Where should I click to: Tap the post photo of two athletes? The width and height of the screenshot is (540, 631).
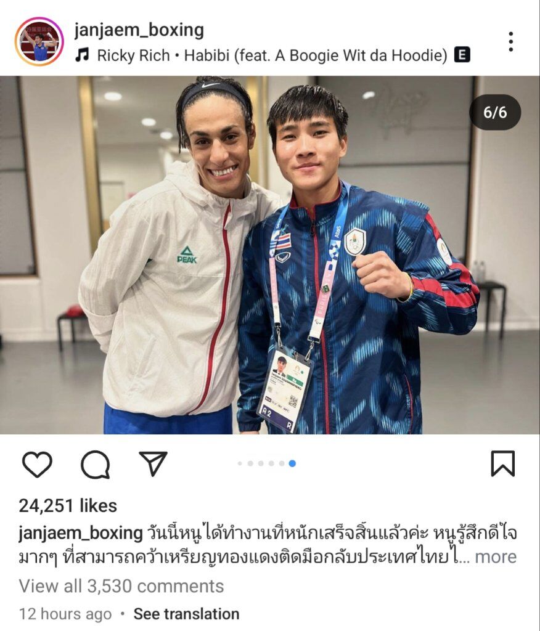[270, 254]
